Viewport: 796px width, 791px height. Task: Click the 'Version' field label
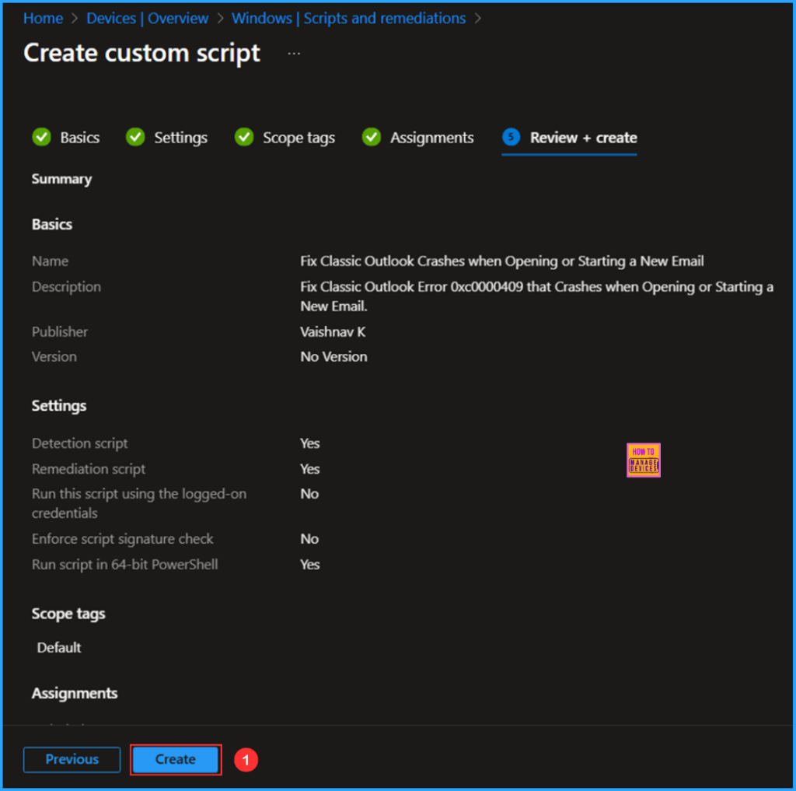[x=54, y=357]
